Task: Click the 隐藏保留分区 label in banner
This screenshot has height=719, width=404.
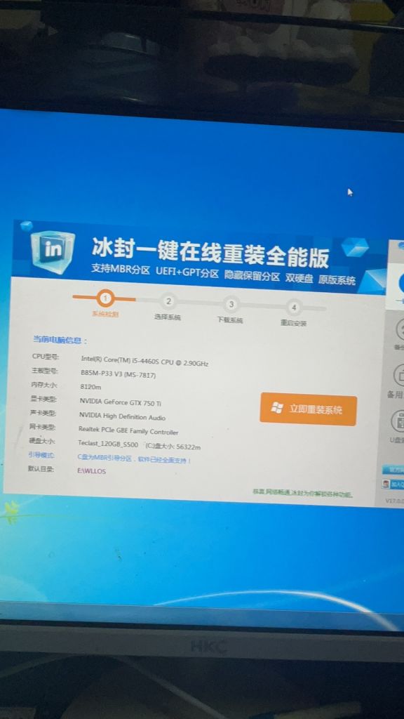Action: click(x=252, y=275)
